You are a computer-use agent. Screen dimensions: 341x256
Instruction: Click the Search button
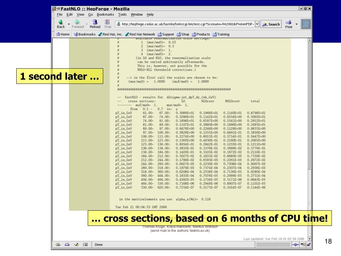pyautogui.click(x=271, y=24)
